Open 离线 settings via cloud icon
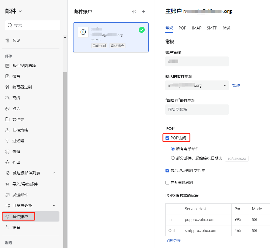 (7, 98)
